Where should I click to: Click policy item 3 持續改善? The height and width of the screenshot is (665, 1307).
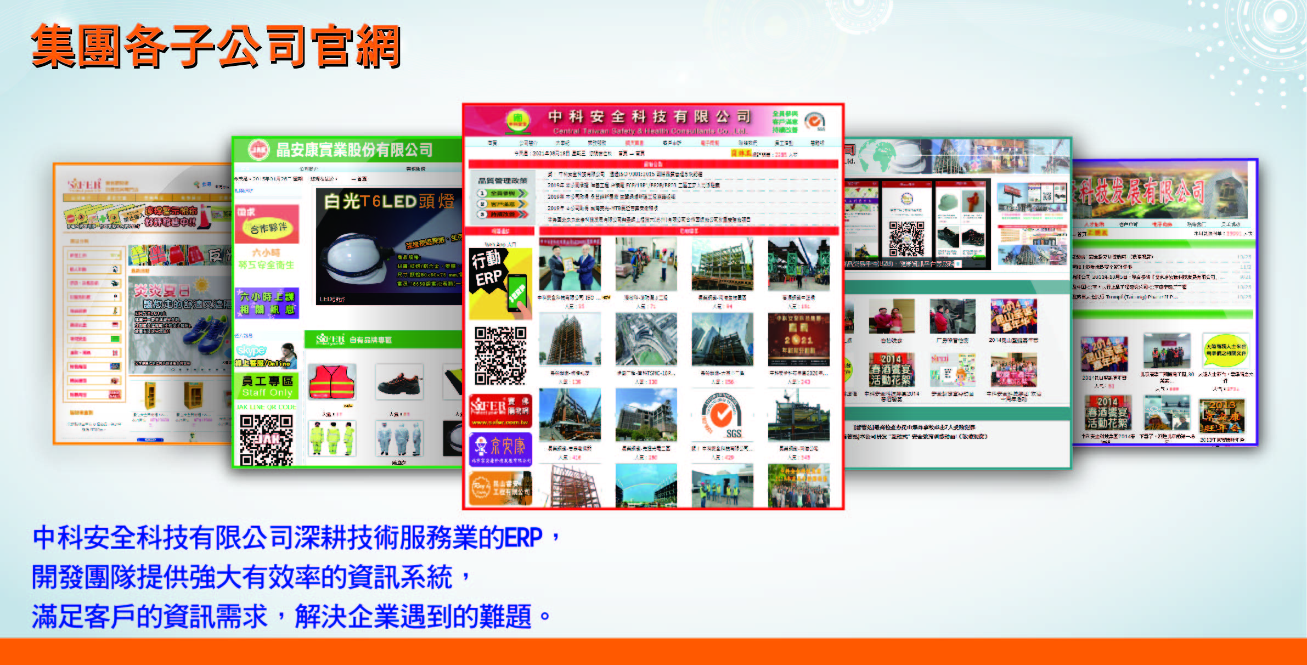502,214
